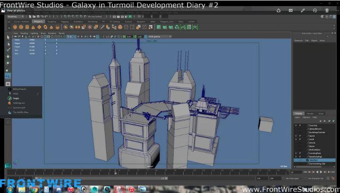Click the Photos delete trash icon

326,10
